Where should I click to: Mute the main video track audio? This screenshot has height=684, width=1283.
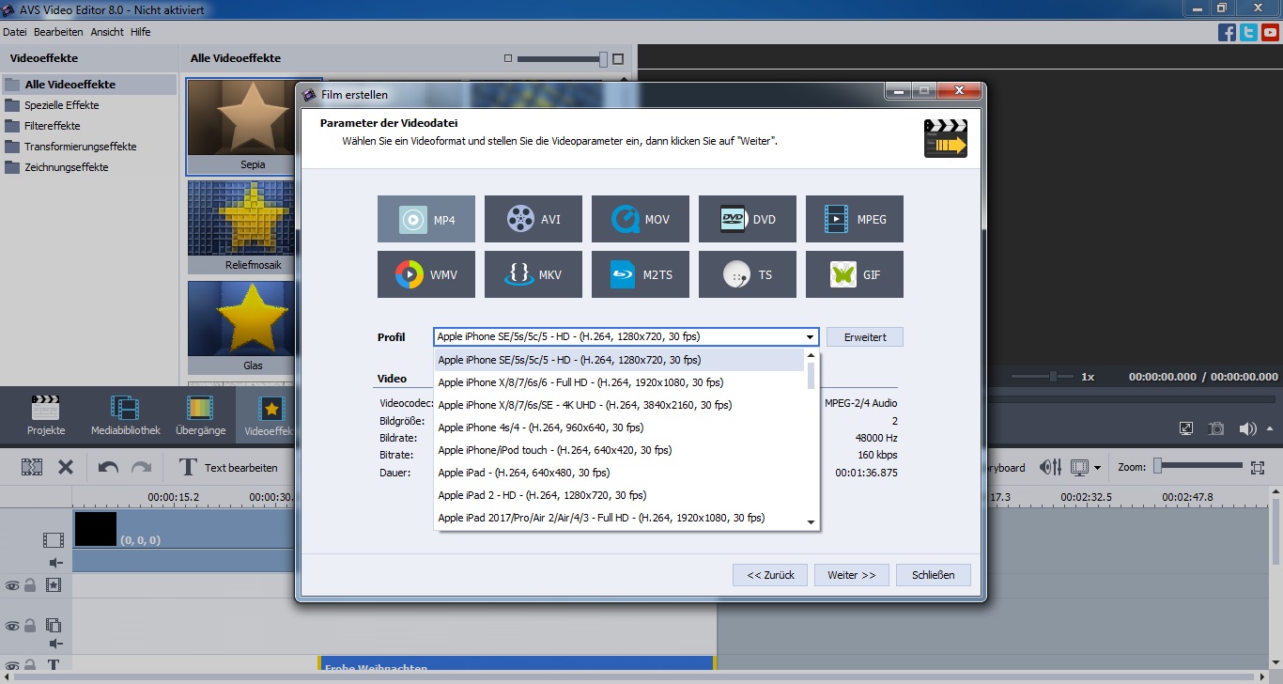55,562
